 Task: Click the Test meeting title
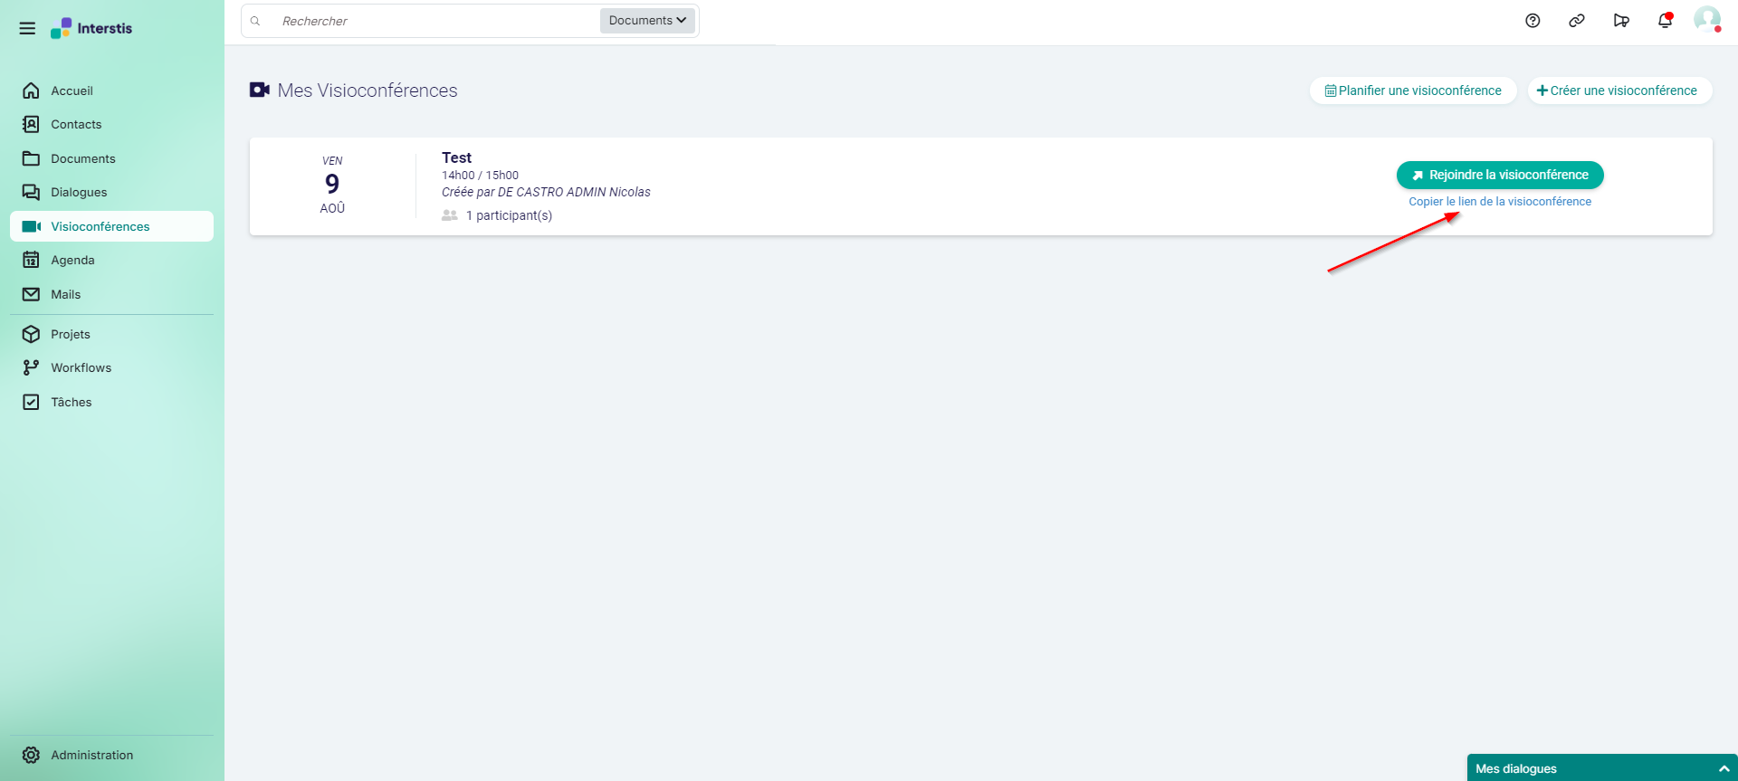click(456, 157)
